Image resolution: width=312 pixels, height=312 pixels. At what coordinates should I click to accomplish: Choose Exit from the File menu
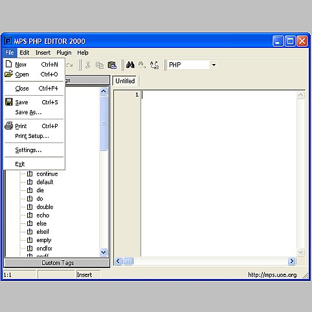pos(34,164)
